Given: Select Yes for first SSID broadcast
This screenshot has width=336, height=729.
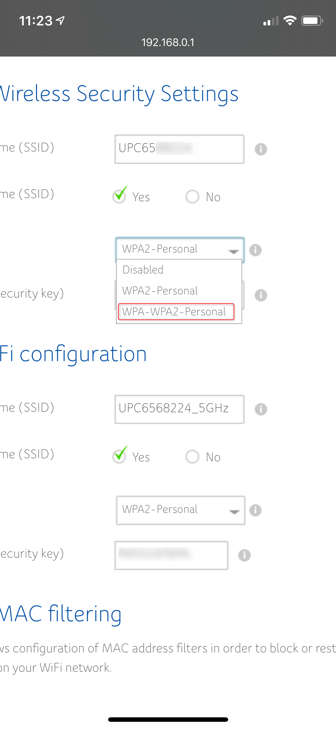Looking at the screenshot, I should coord(119,197).
